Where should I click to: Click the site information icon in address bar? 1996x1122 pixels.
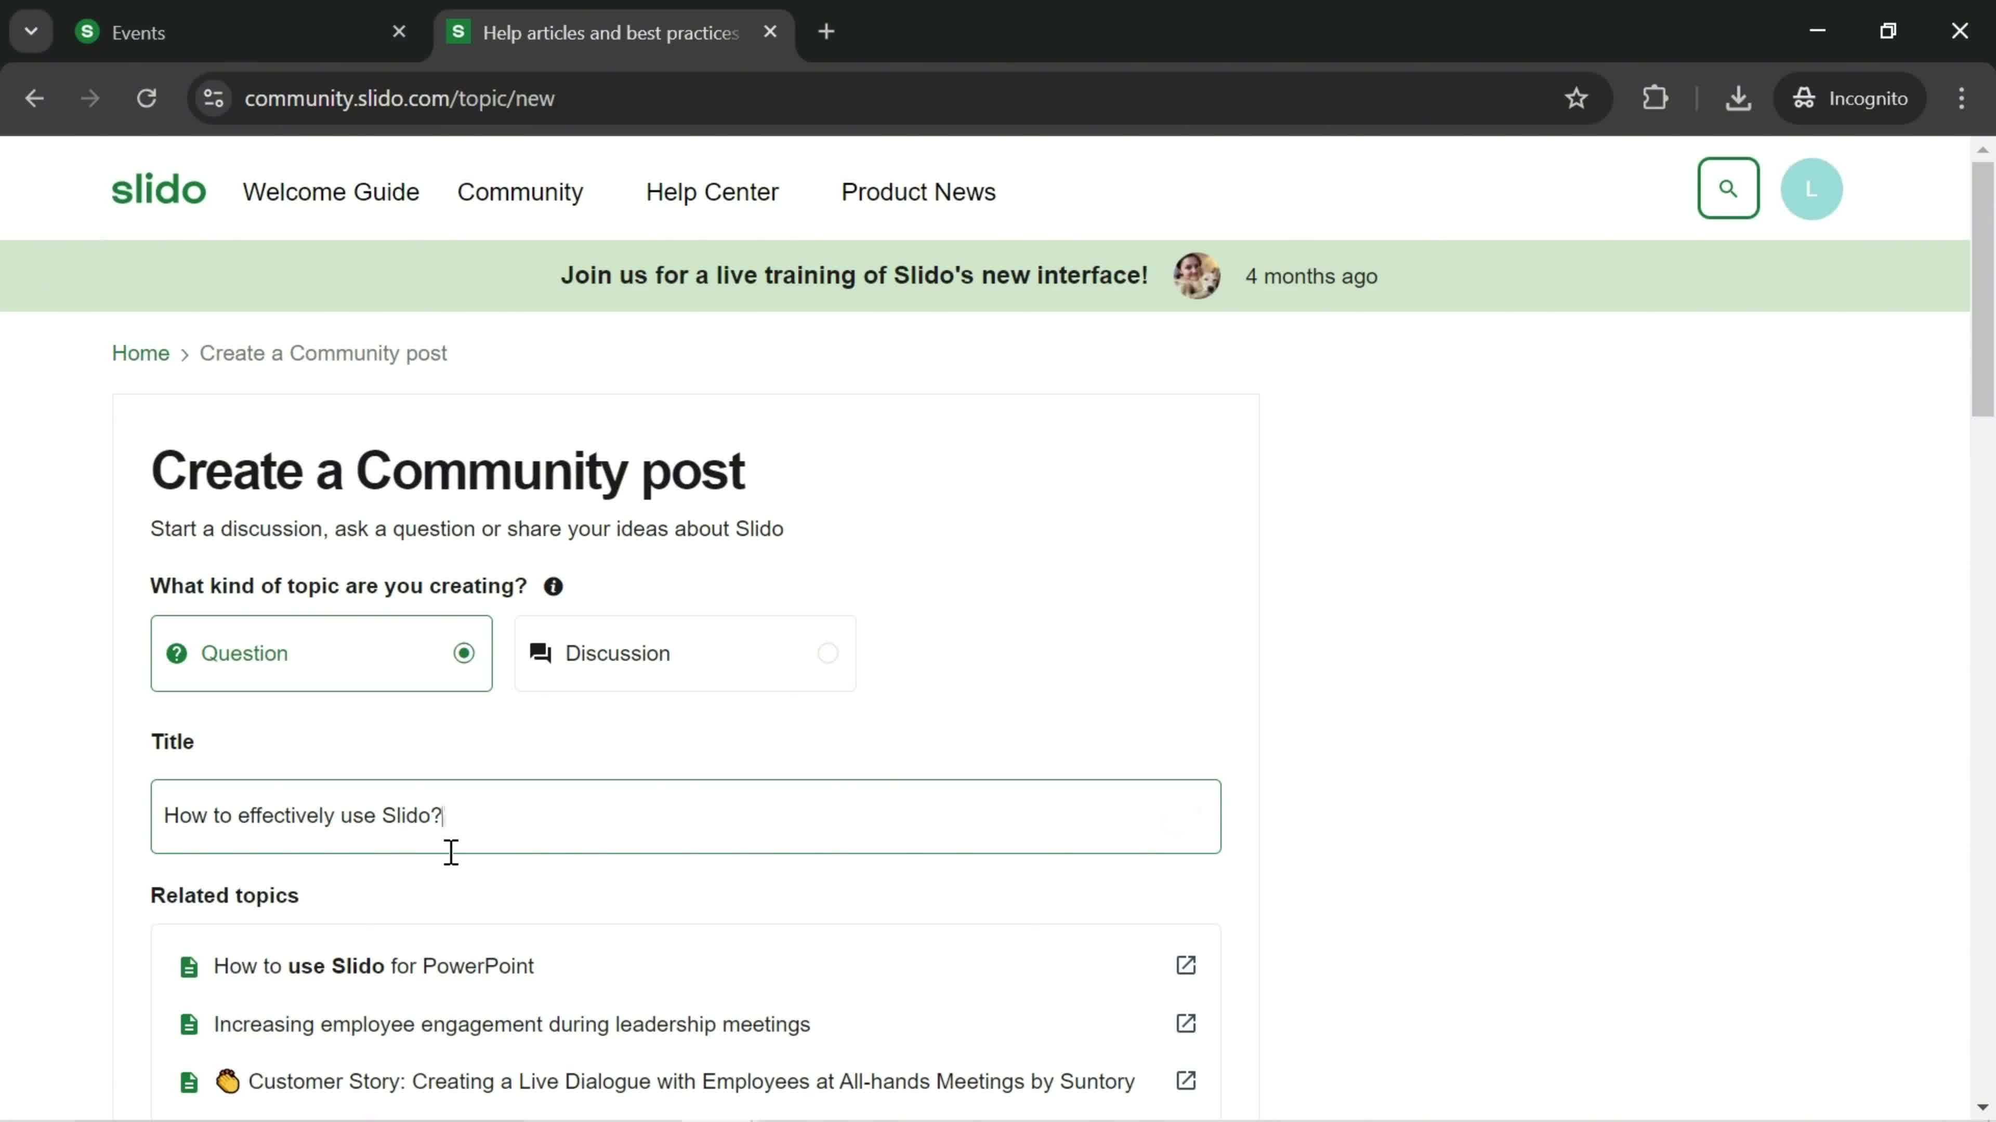coord(214,98)
